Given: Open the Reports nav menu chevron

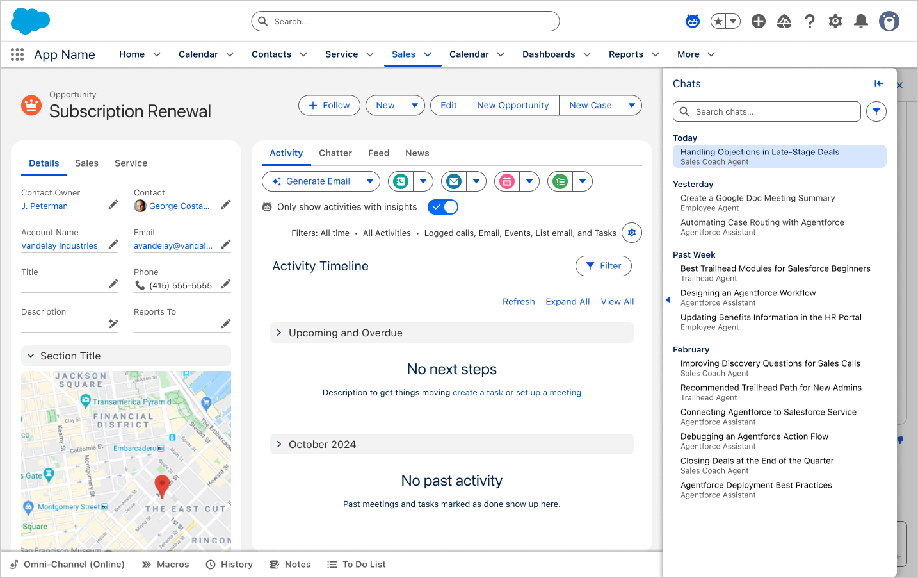Looking at the screenshot, I should point(656,54).
